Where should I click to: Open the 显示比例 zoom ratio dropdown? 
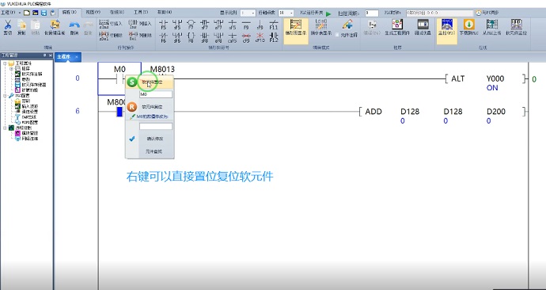tap(248, 13)
